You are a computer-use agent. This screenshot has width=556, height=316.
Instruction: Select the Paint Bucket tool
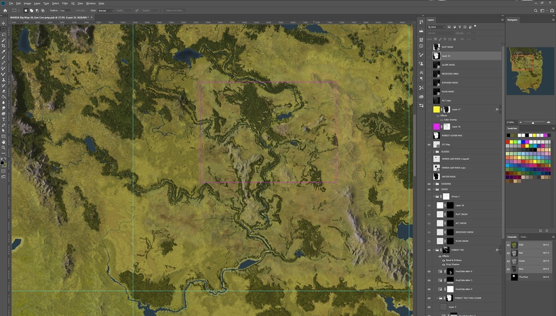[3, 97]
